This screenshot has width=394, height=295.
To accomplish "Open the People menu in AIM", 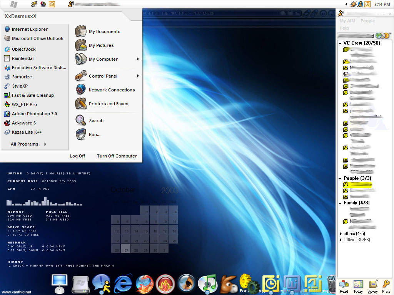I will pos(367,21).
